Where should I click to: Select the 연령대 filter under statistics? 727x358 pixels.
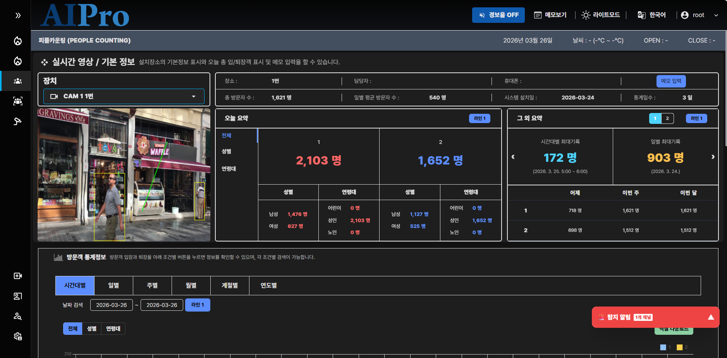click(x=112, y=328)
